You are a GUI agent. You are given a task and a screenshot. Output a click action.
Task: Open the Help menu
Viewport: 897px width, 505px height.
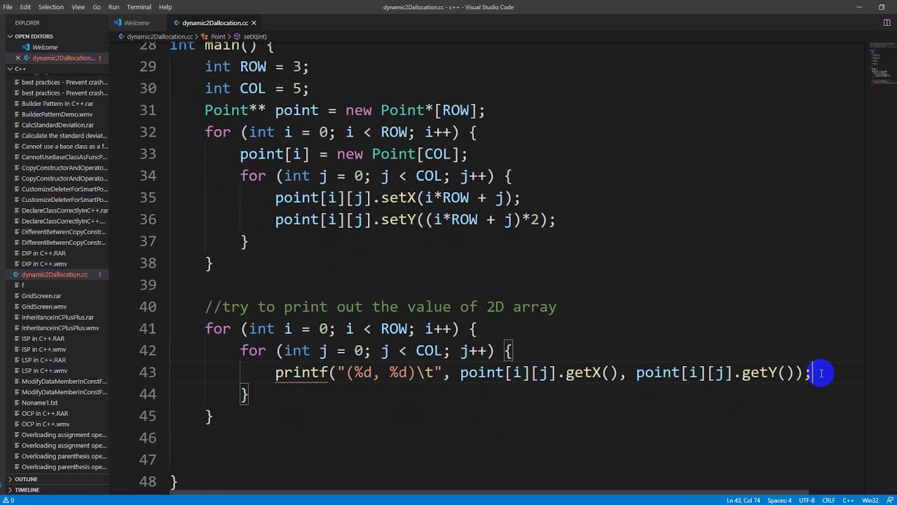165,7
